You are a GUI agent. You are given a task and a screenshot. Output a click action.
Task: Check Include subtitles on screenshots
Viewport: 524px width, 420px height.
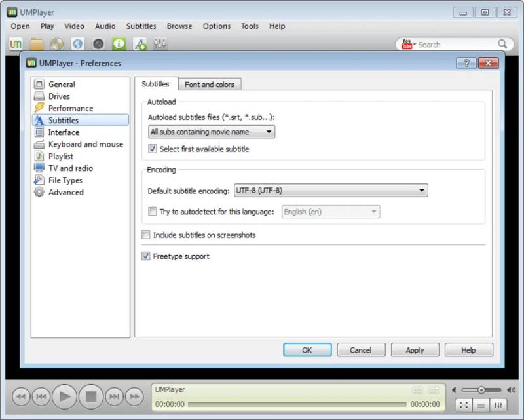146,235
